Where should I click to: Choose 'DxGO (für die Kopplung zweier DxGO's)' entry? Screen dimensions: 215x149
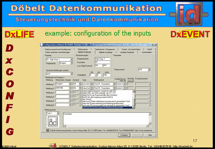[x=107, y=97]
